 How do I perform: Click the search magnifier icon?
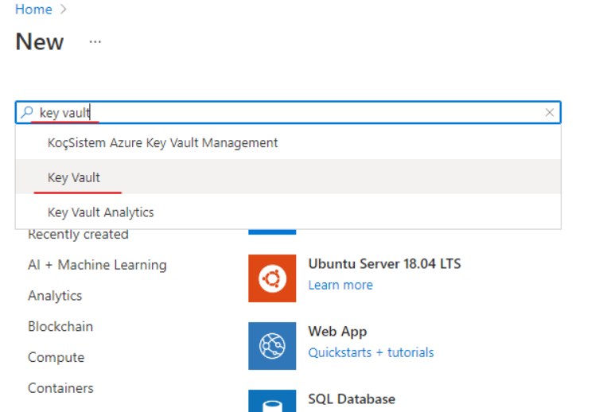[27, 113]
